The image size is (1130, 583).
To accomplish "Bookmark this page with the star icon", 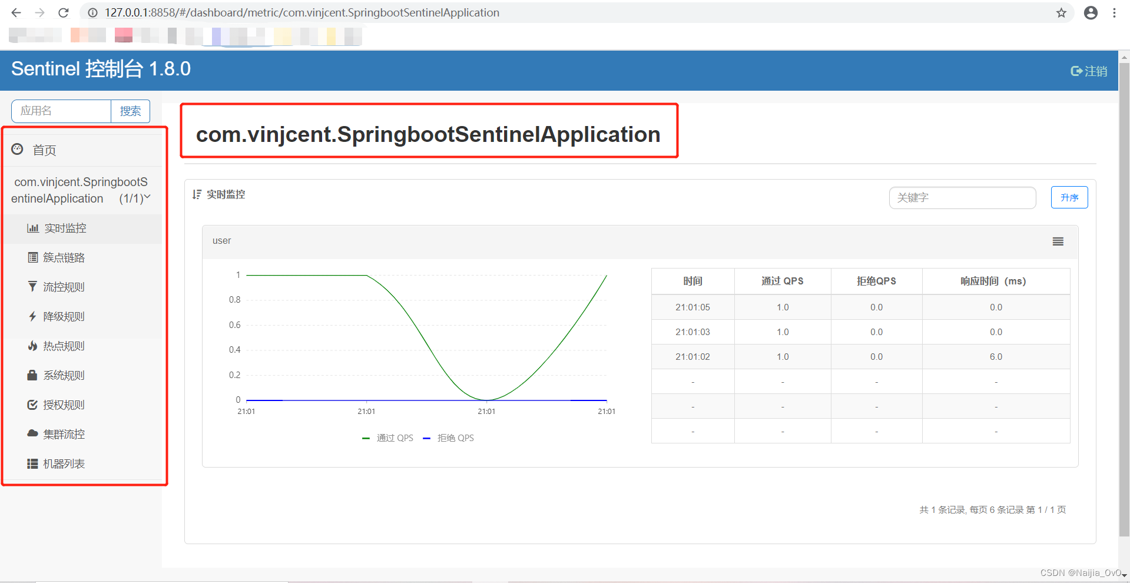I will click(1061, 12).
